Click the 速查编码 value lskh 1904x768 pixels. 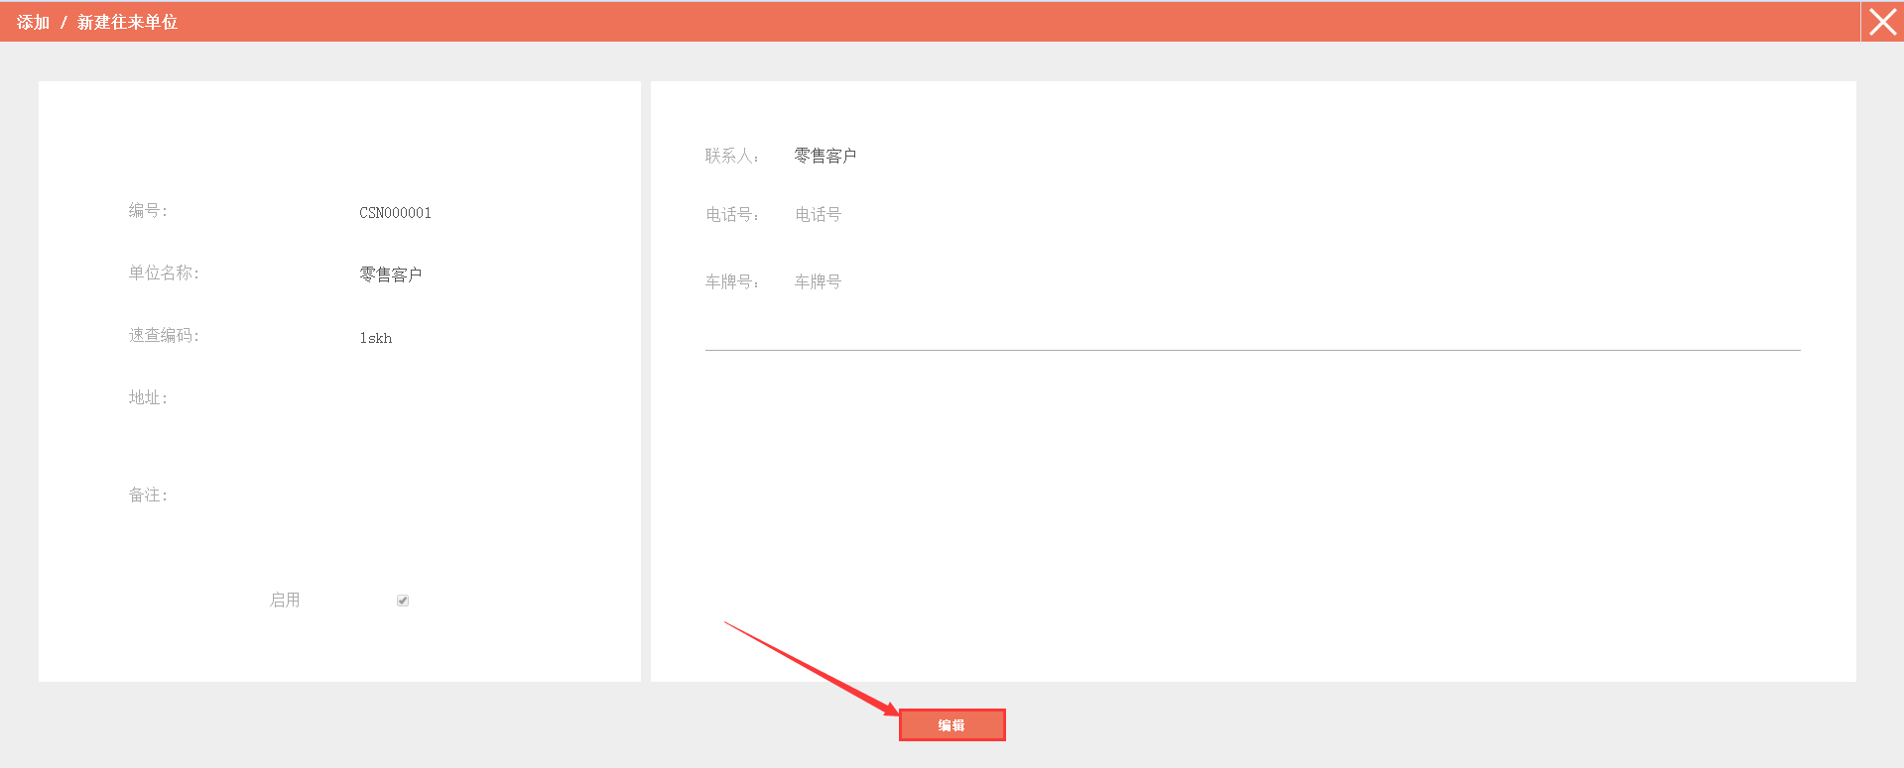click(x=375, y=338)
